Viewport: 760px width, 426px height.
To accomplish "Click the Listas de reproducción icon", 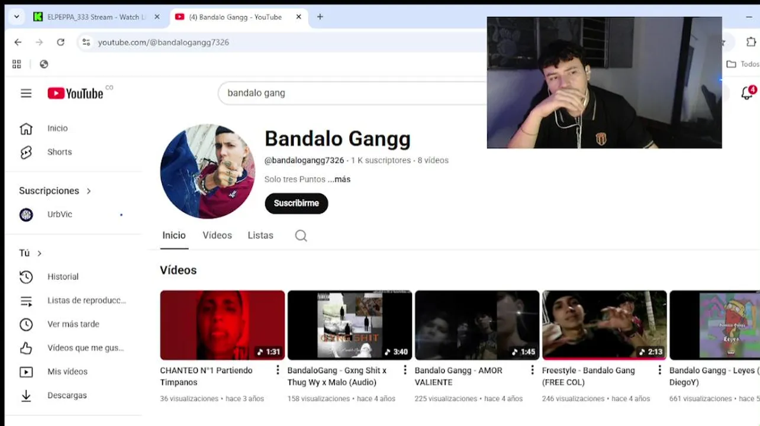I will [26, 301].
